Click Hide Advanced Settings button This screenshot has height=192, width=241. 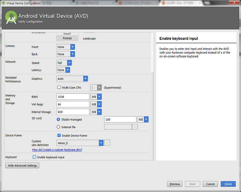(x=22, y=166)
